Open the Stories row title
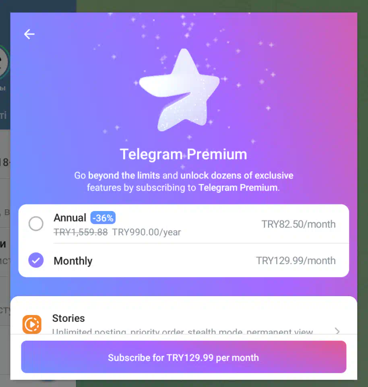The width and height of the screenshot is (368, 387). [68, 318]
